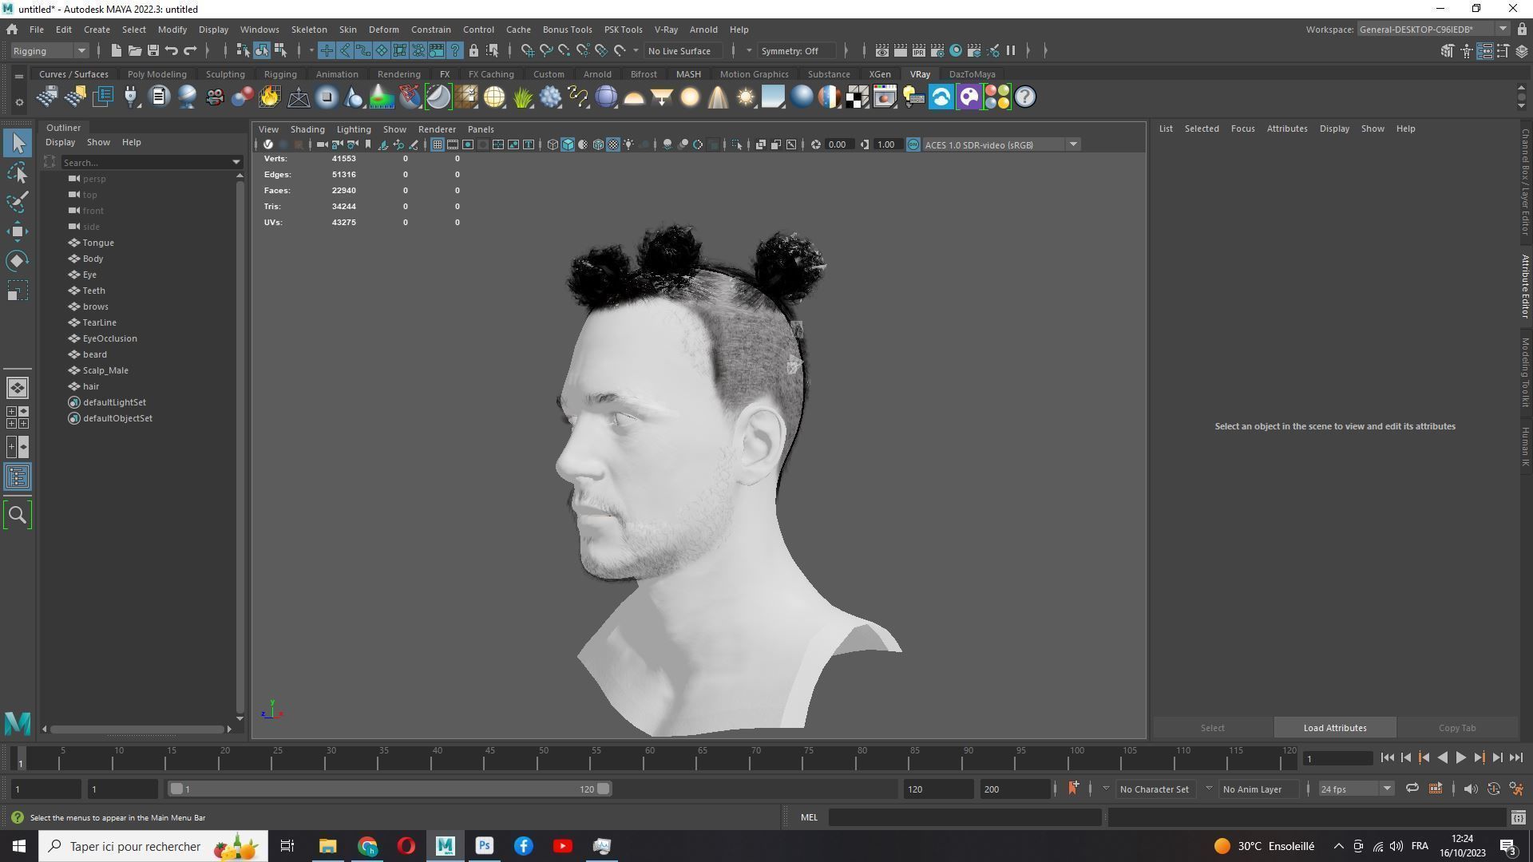Click the Redo arrow icon

click(x=190, y=51)
